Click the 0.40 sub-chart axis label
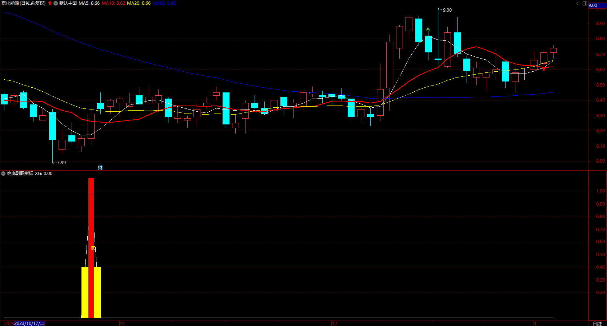Screen dimensions: 607x326 (600, 267)
